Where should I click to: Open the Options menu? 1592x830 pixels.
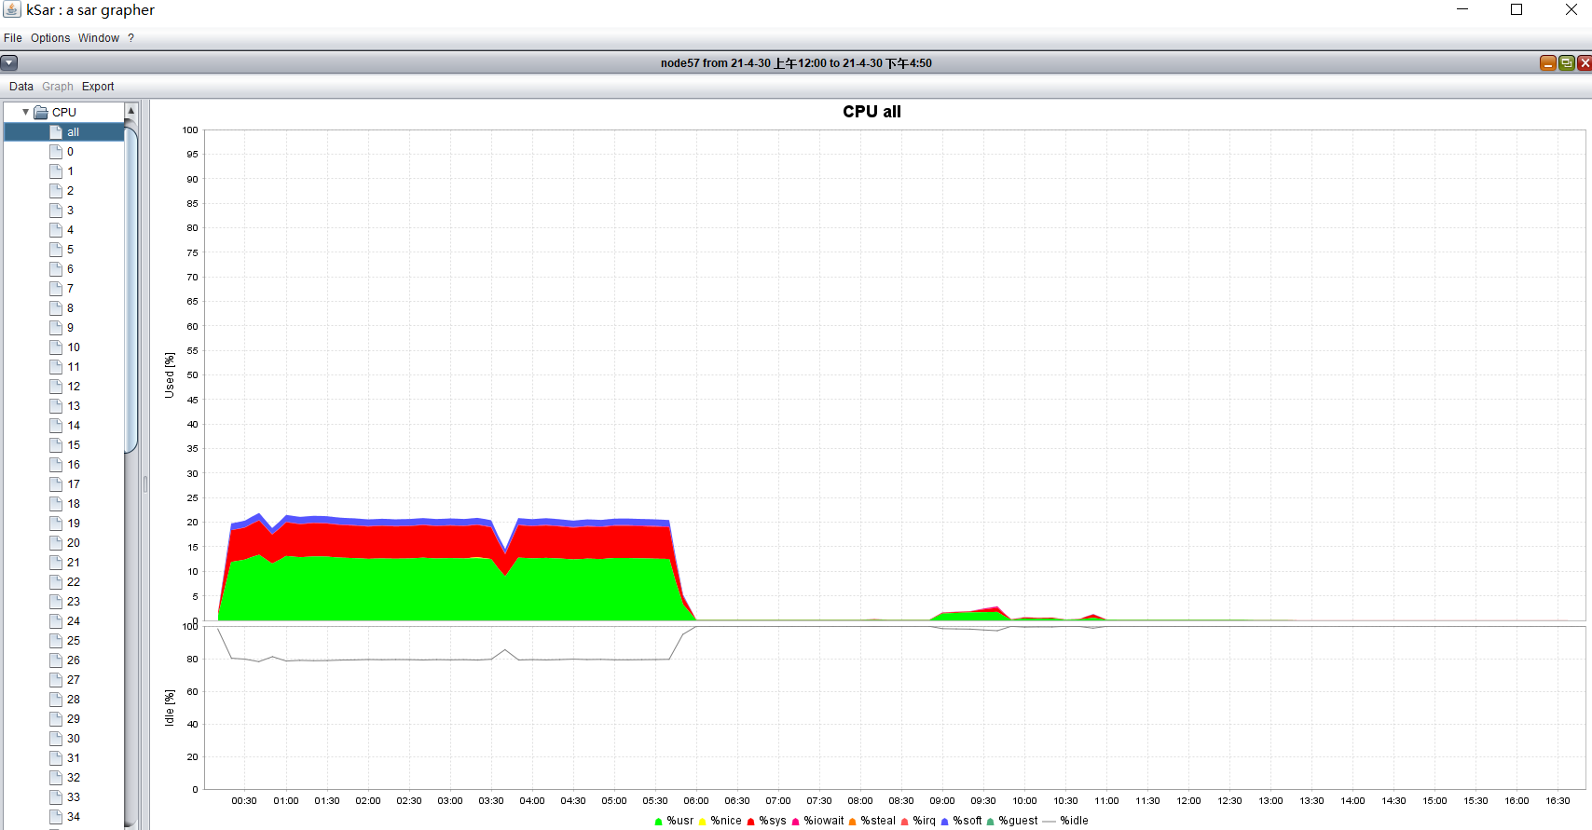(x=50, y=38)
